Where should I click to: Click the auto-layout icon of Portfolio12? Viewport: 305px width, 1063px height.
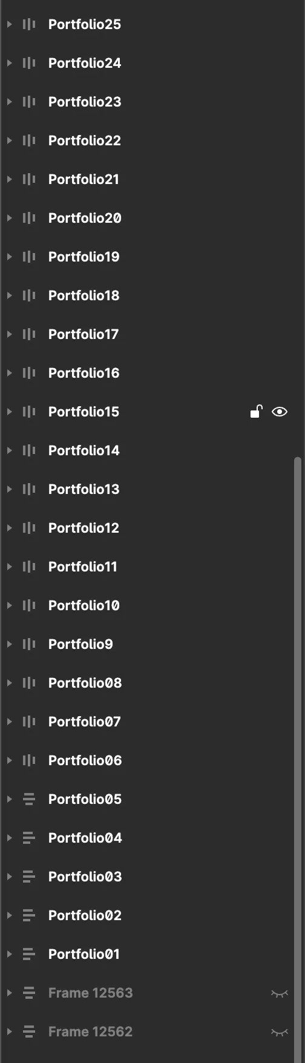tap(28, 528)
